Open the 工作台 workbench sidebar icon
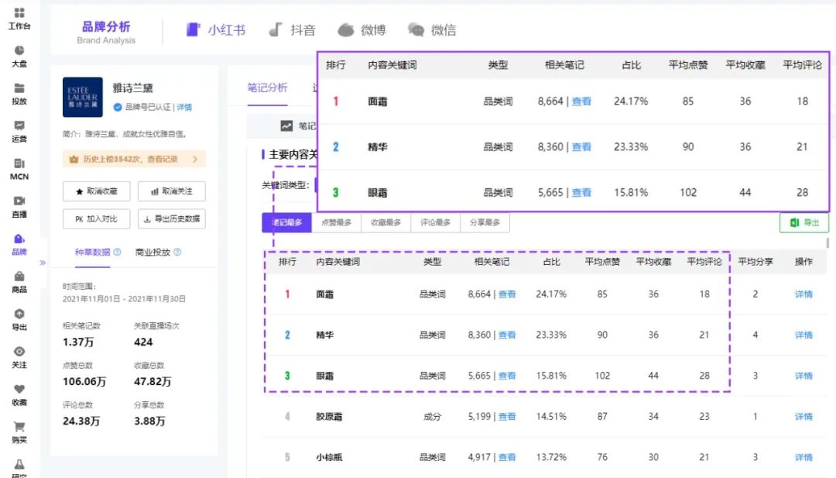836x478 pixels. [x=19, y=13]
